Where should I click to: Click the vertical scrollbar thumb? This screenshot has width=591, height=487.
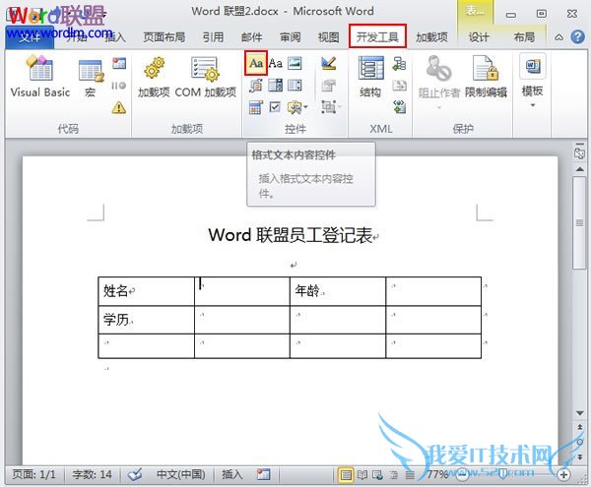(x=579, y=222)
